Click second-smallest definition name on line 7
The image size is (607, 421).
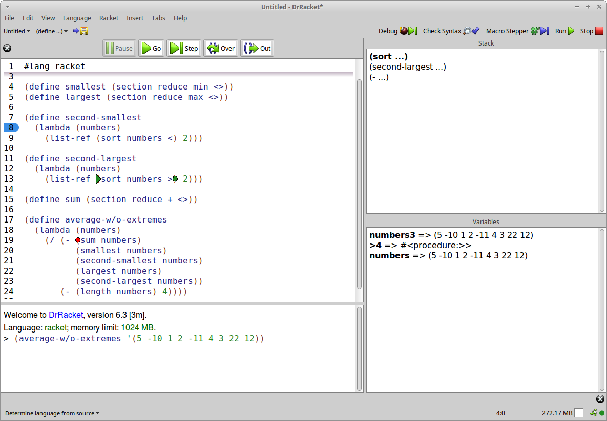103,117
